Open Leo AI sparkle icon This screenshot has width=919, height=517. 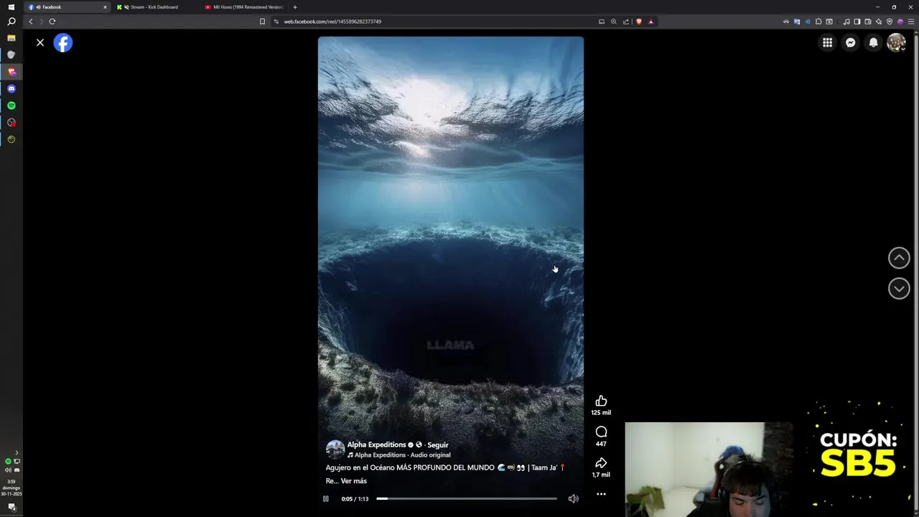click(878, 22)
